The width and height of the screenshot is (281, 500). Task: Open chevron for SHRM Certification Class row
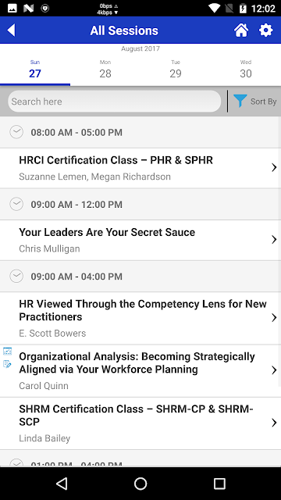coord(274,423)
